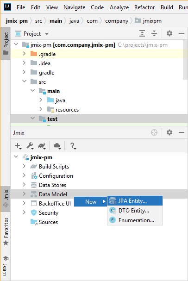Image resolution: width=188 pixels, height=281 pixels.
Task: Expand the Configuration node
Action: tap(24, 175)
